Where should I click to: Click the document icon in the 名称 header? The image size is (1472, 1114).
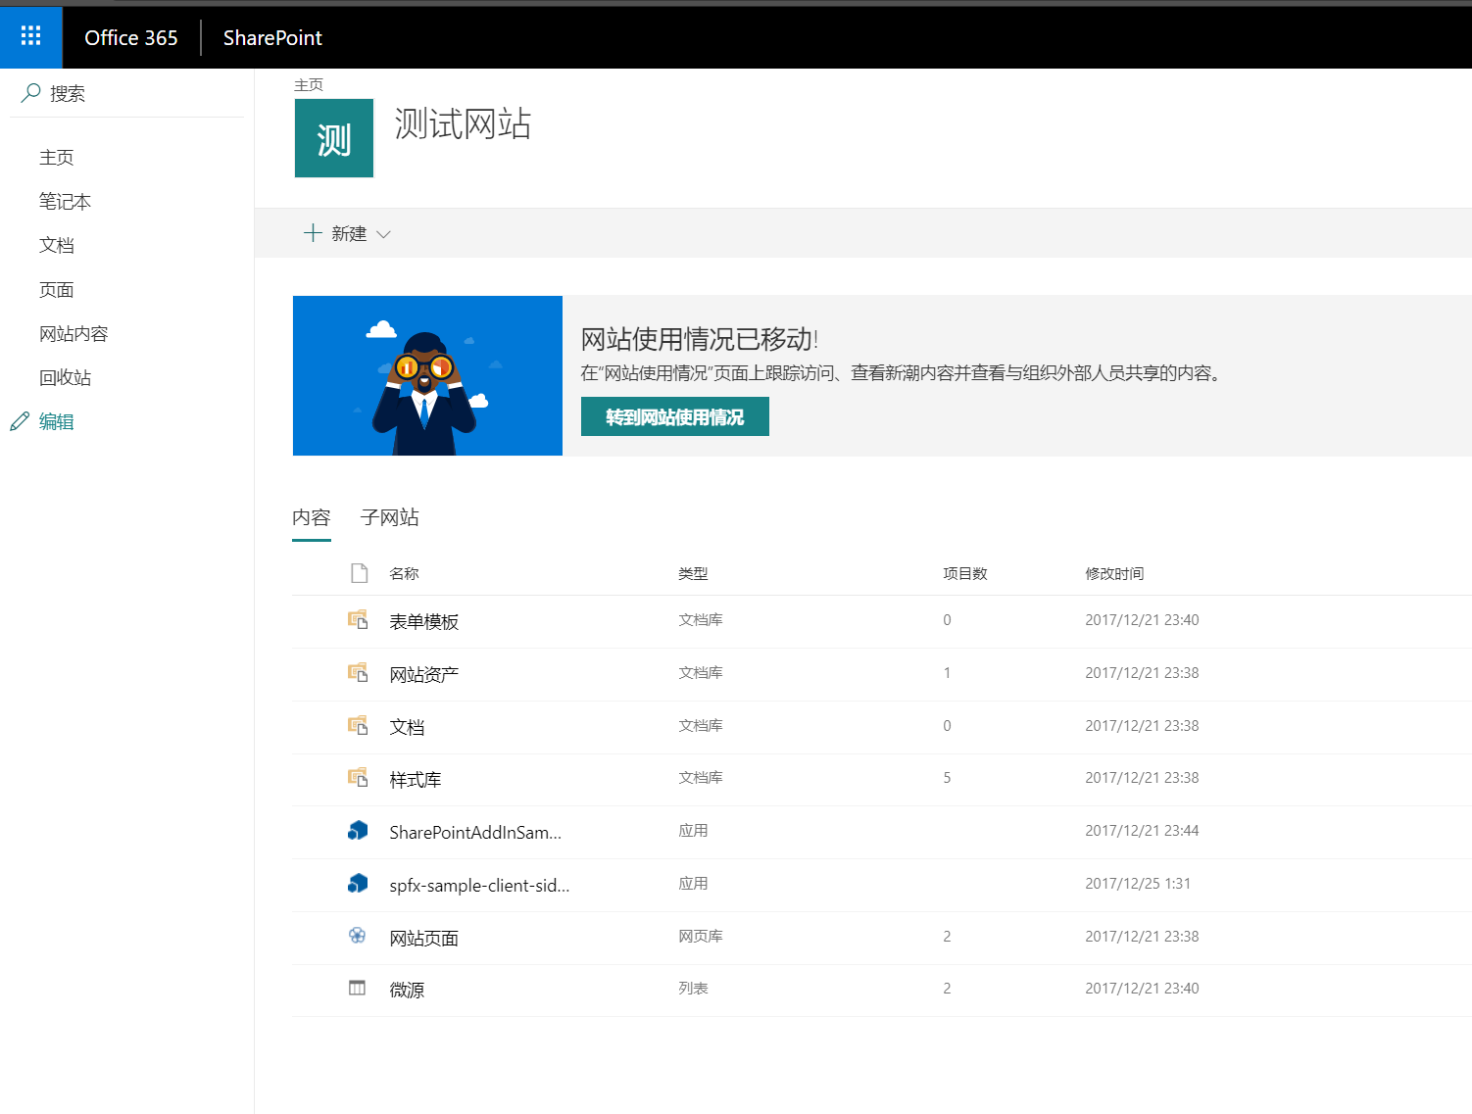tap(359, 572)
